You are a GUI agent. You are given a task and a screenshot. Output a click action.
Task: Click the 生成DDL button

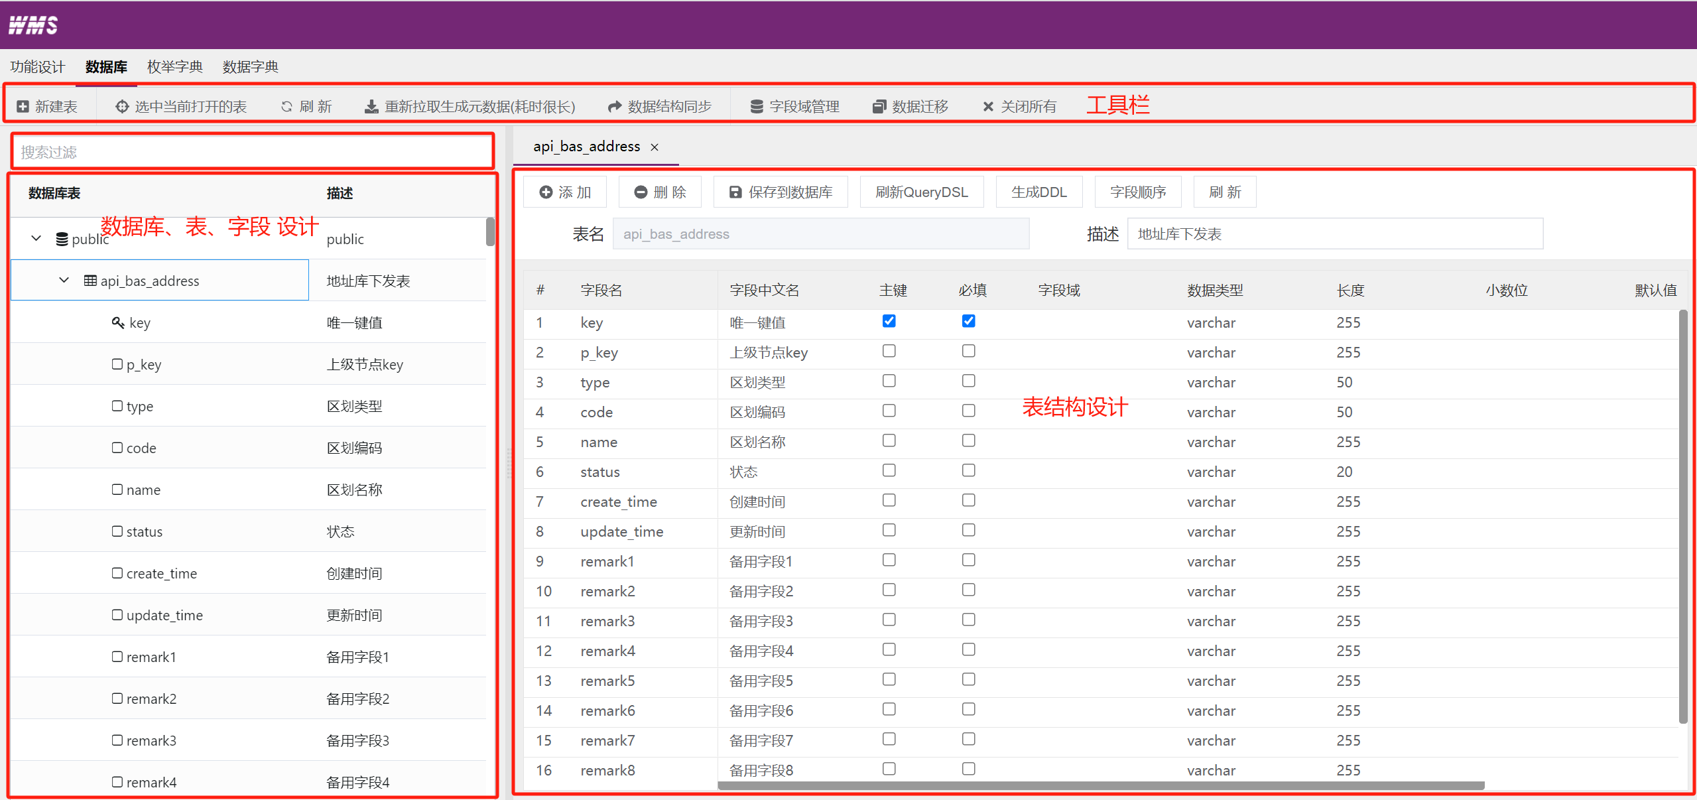click(x=1038, y=192)
